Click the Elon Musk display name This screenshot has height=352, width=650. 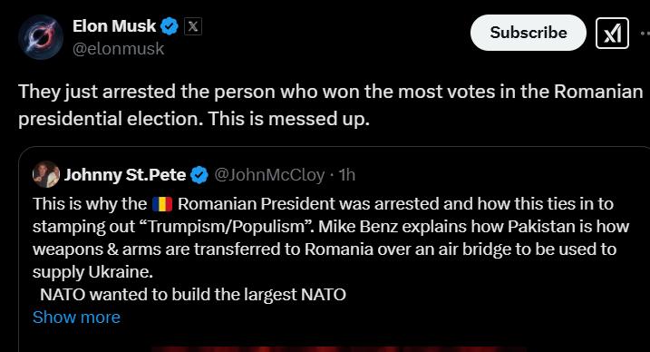(x=114, y=26)
